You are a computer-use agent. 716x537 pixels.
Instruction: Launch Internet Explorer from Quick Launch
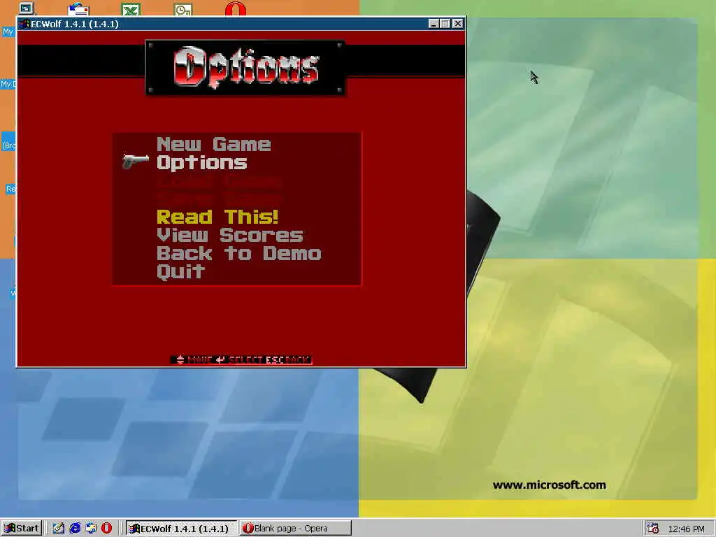pos(75,529)
